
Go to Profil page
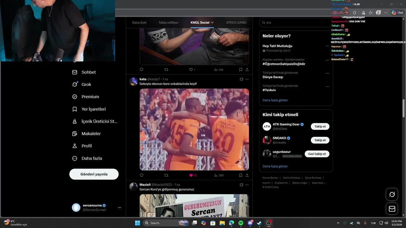pyautogui.click(x=82, y=146)
